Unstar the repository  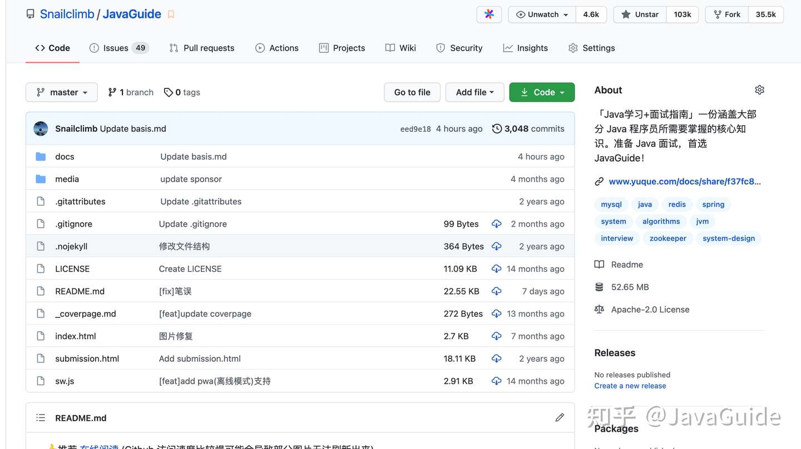pyautogui.click(x=640, y=14)
